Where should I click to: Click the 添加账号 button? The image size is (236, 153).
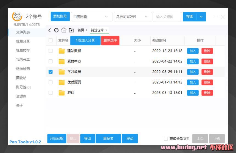tap(60, 16)
